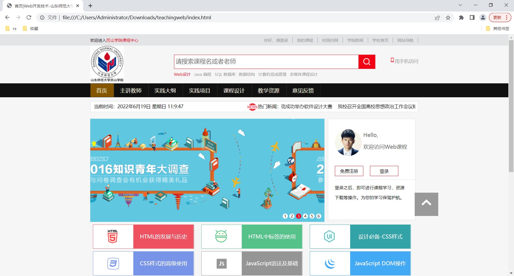Click the Java 编程 hot search keyword

[203, 74]
